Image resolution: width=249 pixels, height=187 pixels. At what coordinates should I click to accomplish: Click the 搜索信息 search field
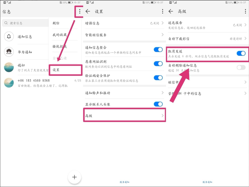[25, 23]
